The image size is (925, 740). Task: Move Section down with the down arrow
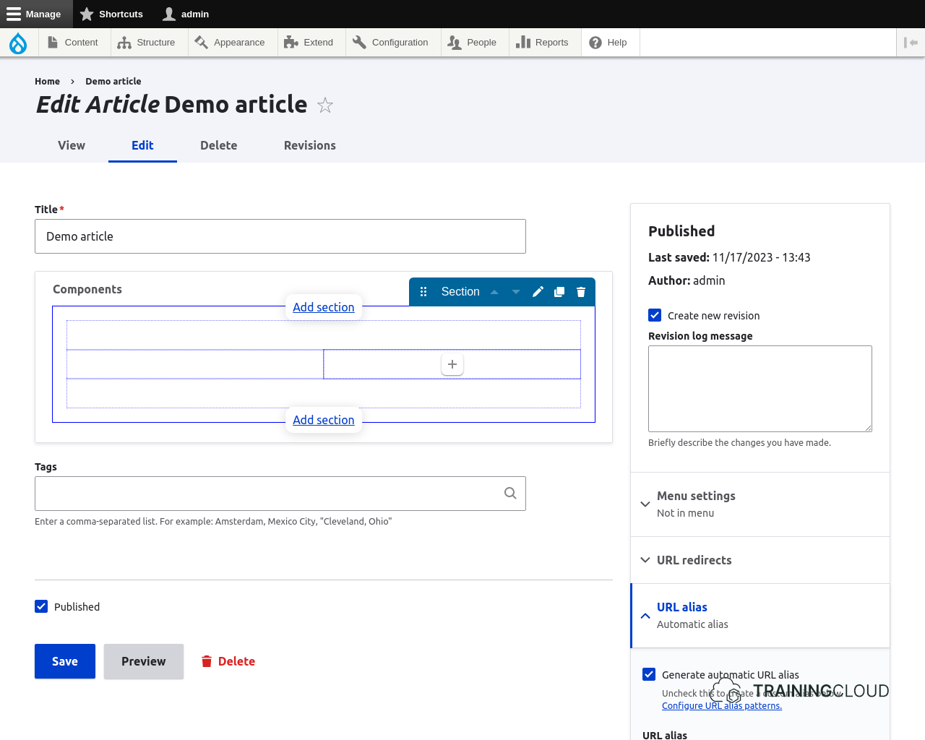click(516, 292)
